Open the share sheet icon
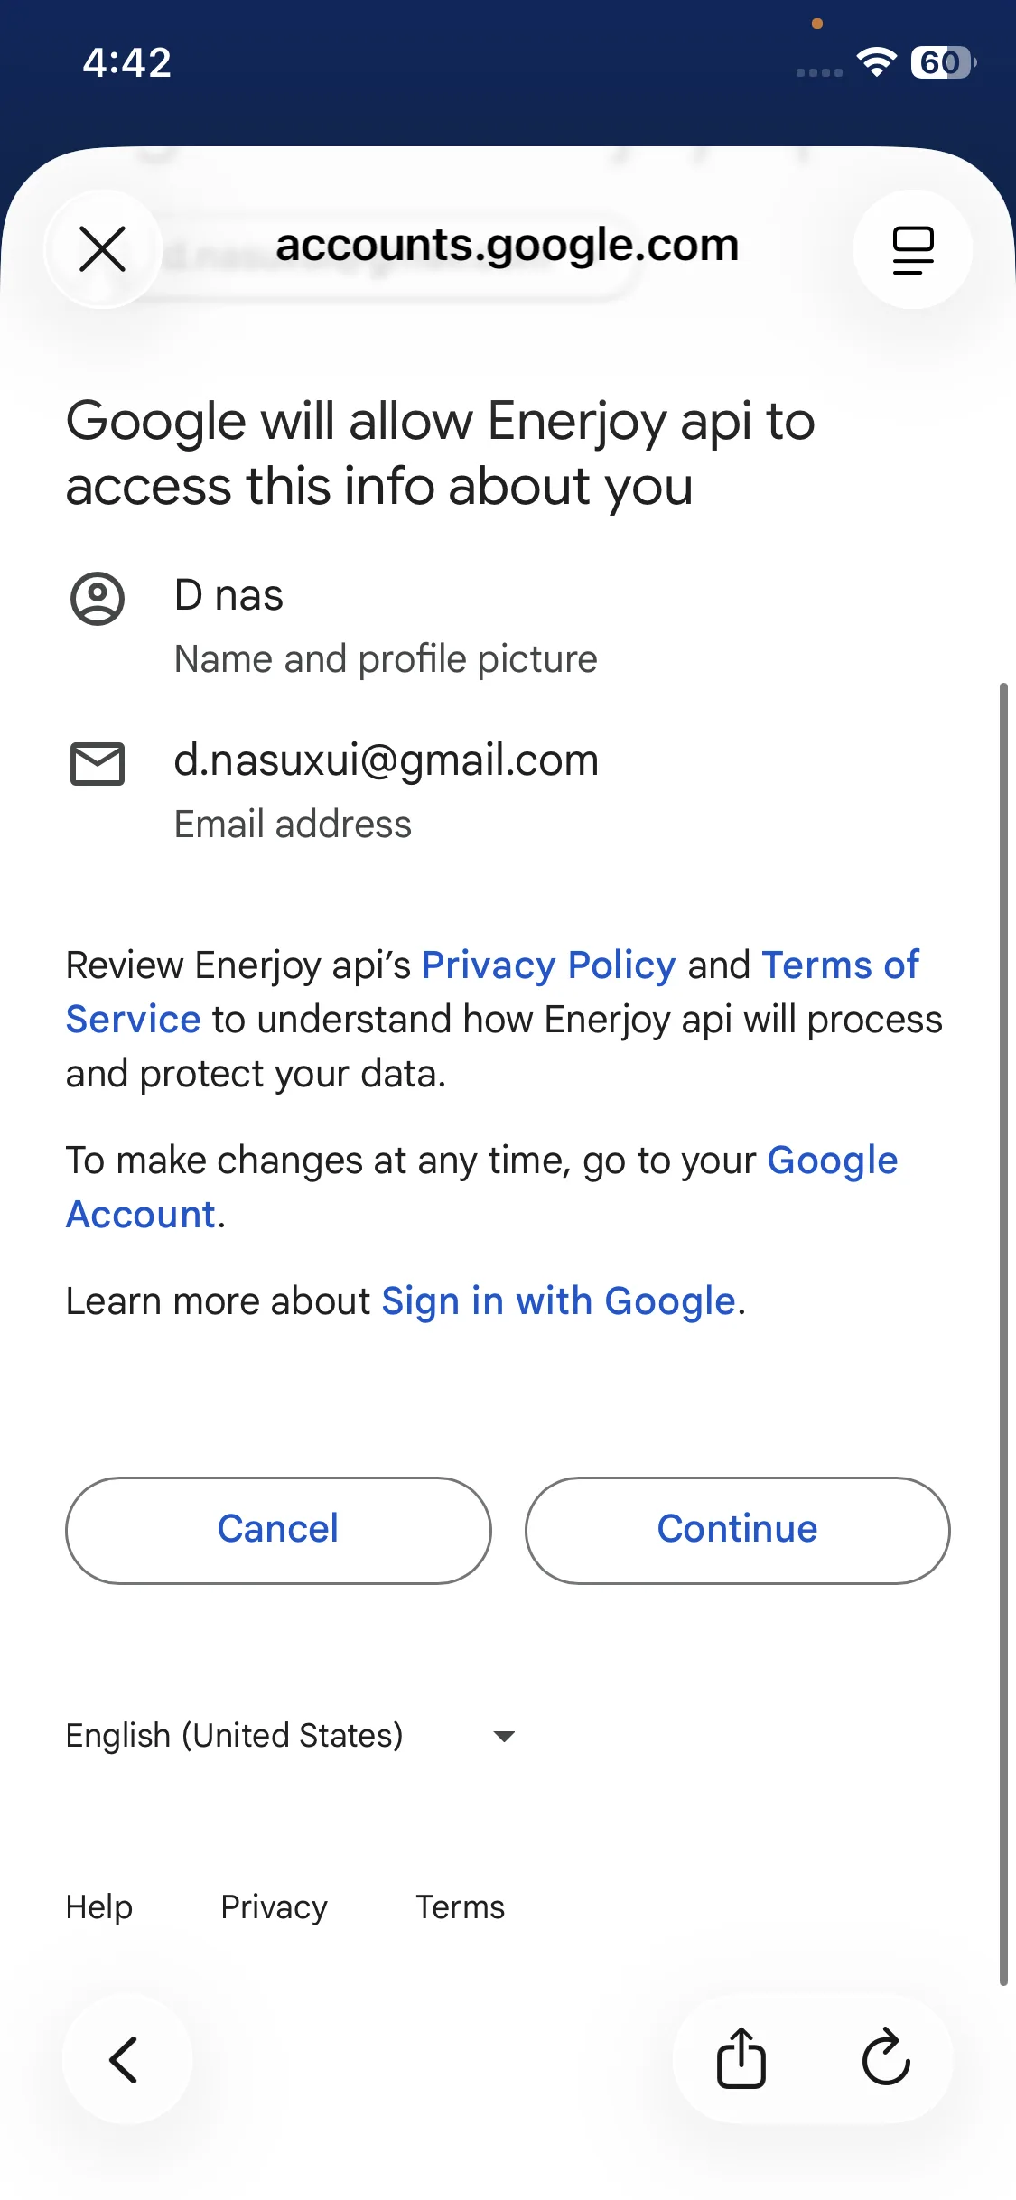 [741, 2059]
